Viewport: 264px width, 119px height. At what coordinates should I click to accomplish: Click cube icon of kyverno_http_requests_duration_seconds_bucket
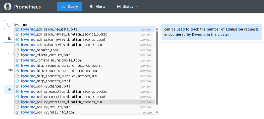click(x=17, y=65)
